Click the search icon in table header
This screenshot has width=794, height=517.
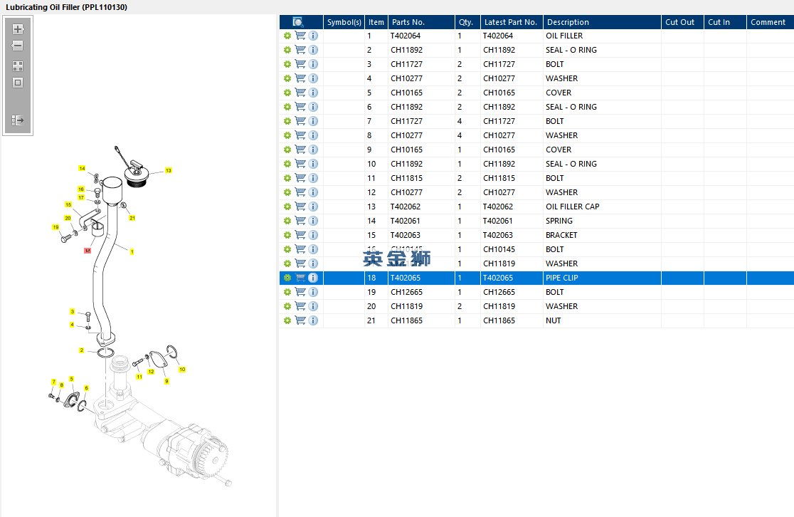click(298, 22)
